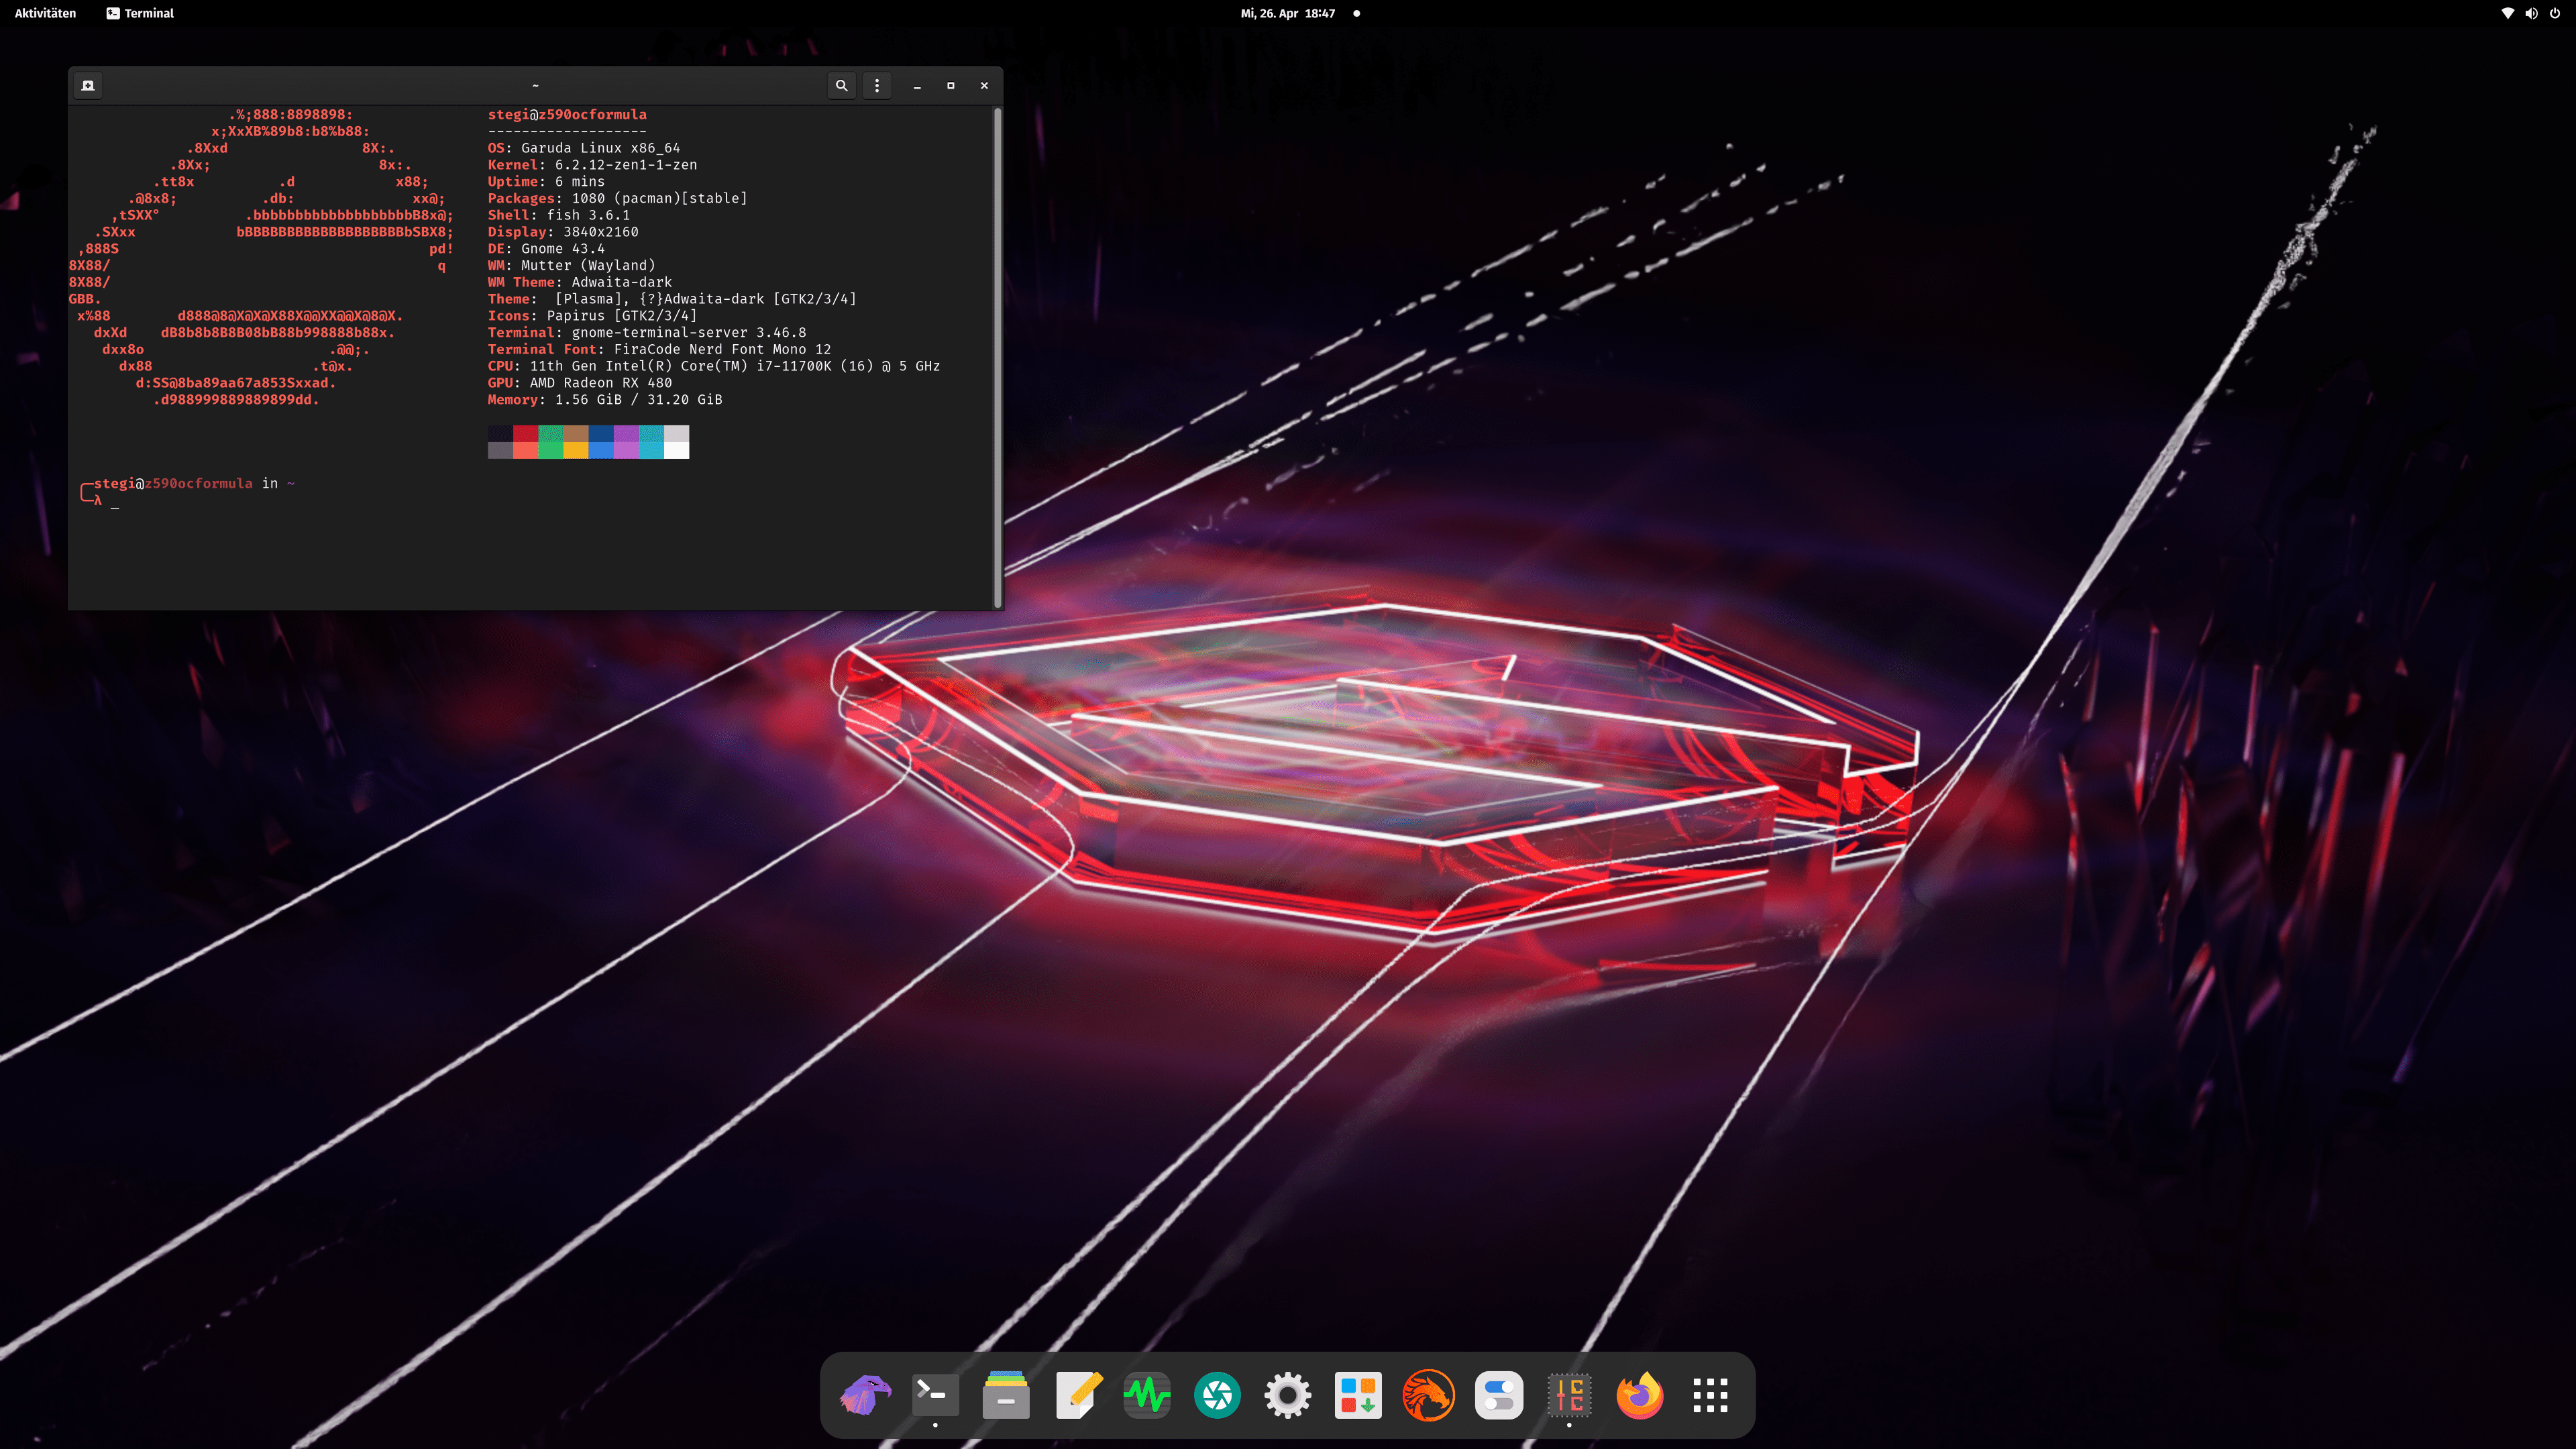This screenshot has height=1449, width=2576.
Task: Click the terminal search button
Action: click(841, 86)
